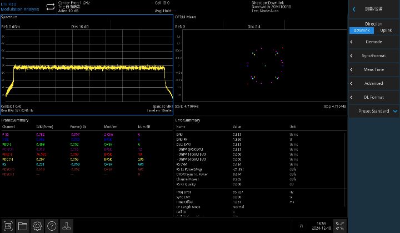
Task: Click the Channel Power row
Action: coord(260,179)
